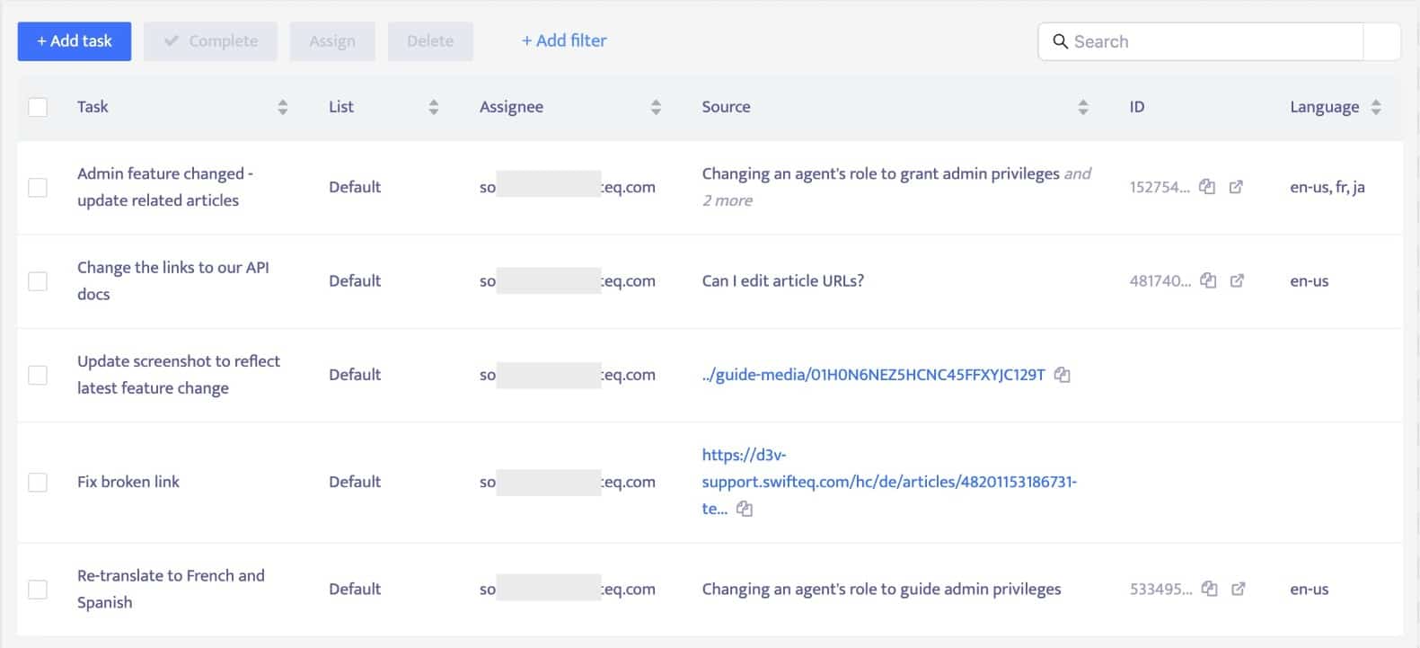
Task: Click the 'Update screenshot to reflect latest feature change' task
Action: tap(179, 375)
